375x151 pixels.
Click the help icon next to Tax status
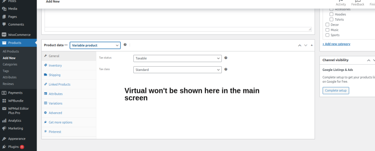226,58
